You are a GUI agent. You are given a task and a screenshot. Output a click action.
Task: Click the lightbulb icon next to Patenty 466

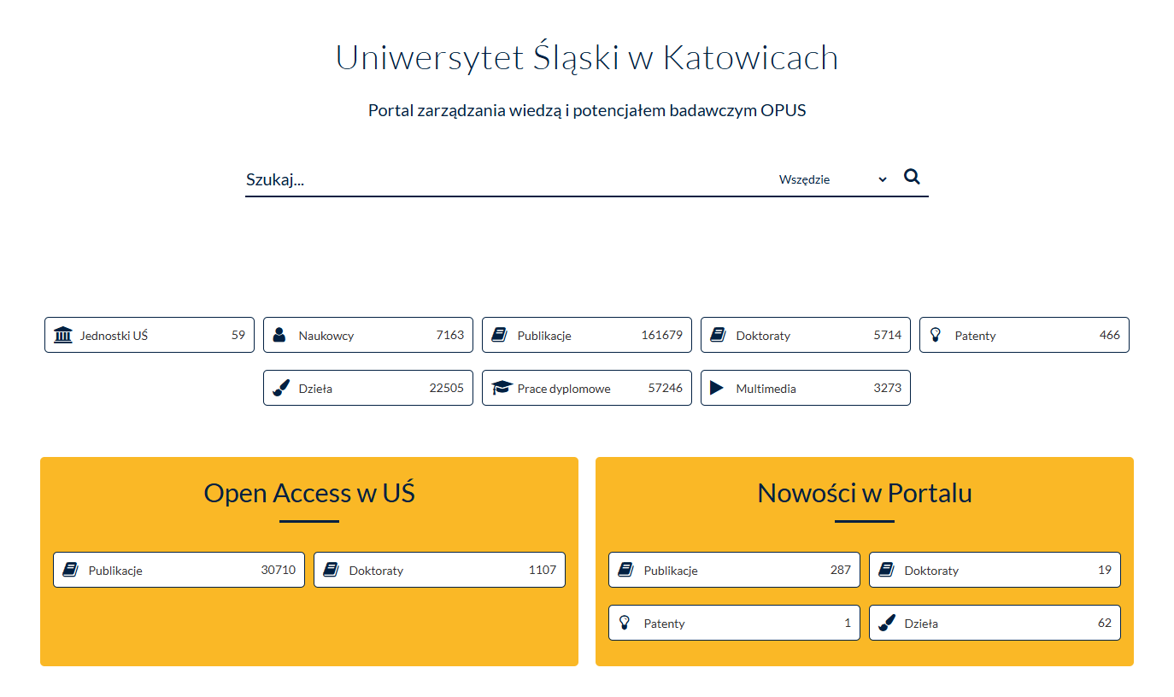tap(935, 335)
